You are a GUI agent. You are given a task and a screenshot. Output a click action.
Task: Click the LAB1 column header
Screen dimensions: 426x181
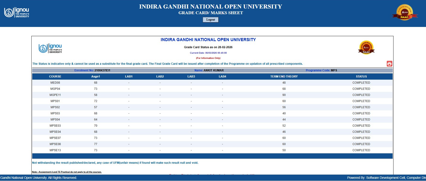coord(129,76)
